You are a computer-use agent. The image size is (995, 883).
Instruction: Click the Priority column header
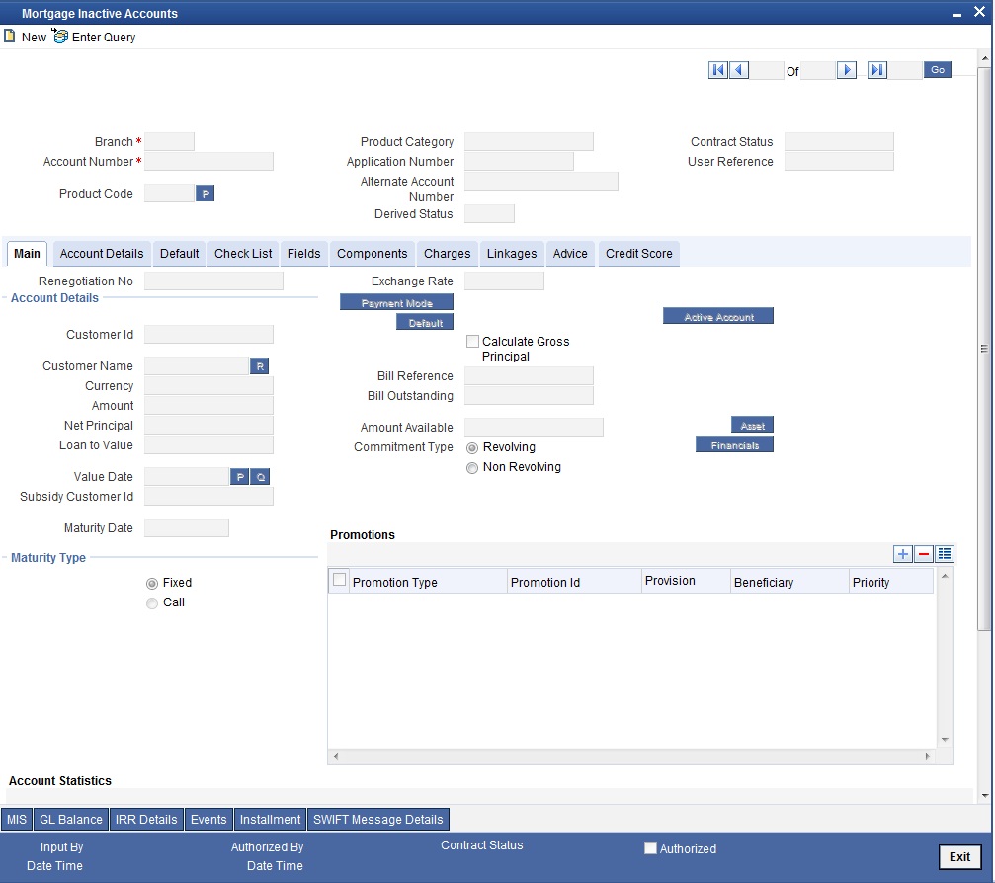click(x=891, y=582)
